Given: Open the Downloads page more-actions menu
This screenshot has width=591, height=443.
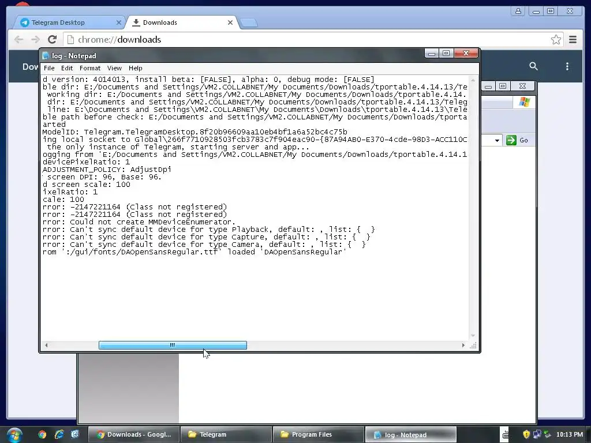Looking at the screenshot, I should 567,66.
